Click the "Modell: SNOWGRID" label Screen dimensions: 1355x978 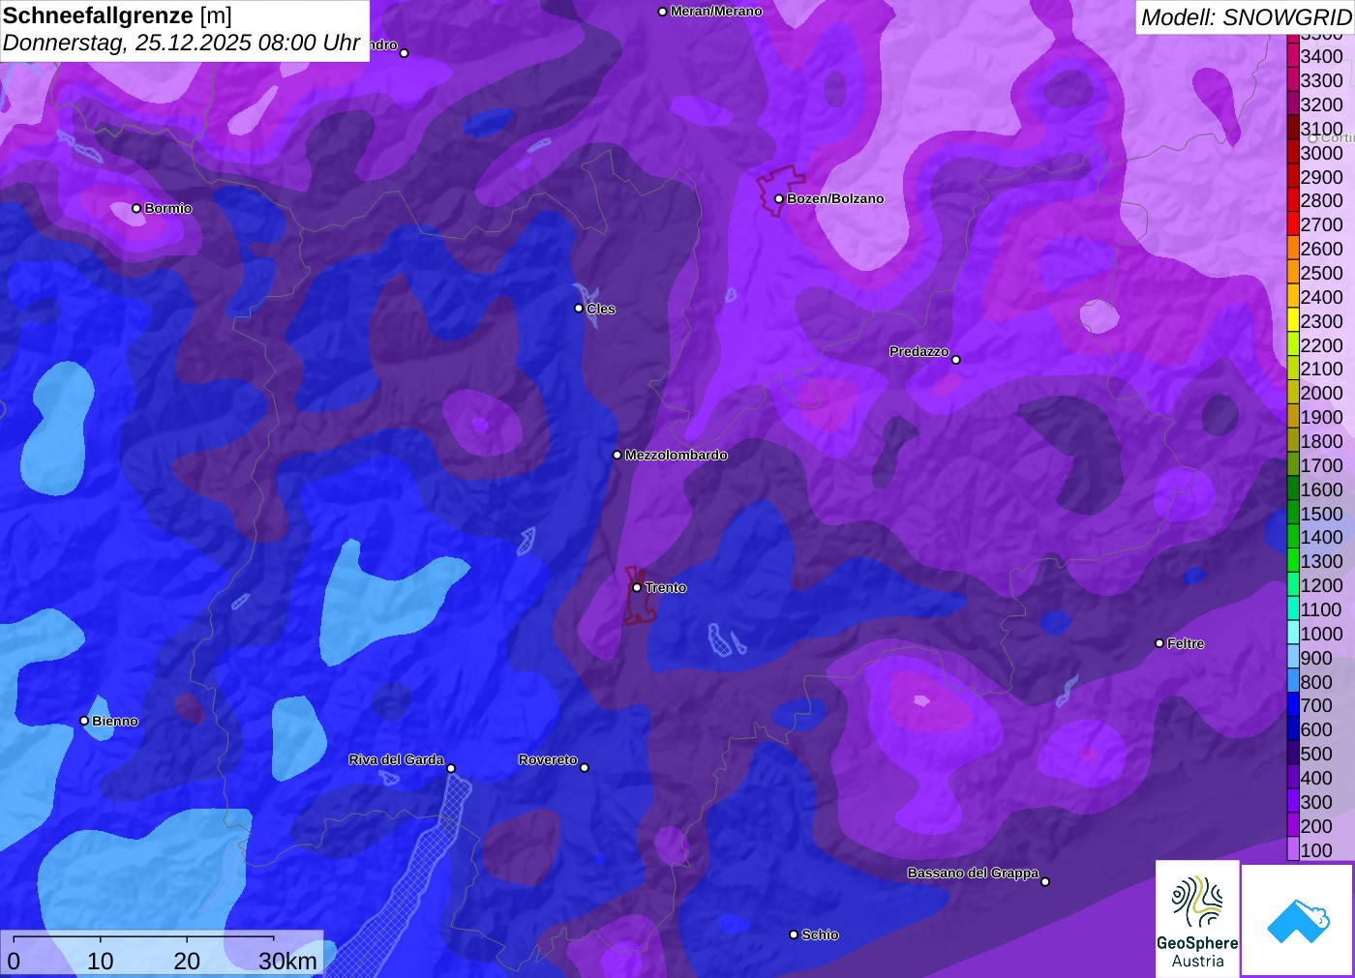pos(1246,17)
